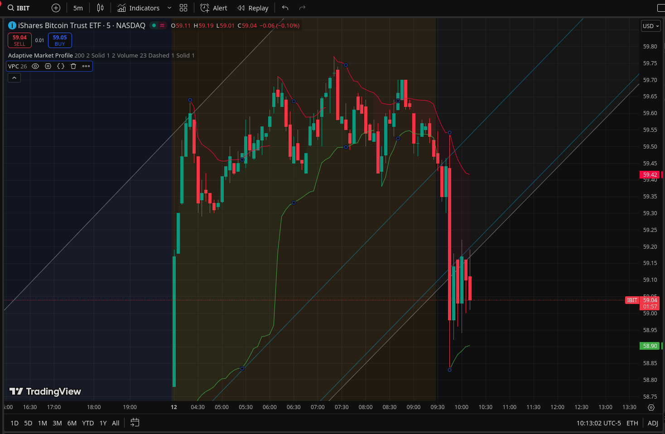Open the Go to date picker
The image size is (665, 434).
coord(135,423)
